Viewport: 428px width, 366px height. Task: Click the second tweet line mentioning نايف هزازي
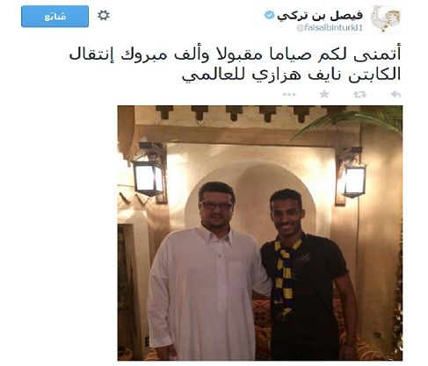291,74
